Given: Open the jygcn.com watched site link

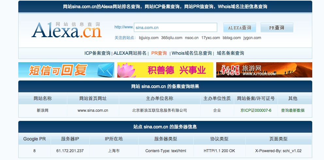Looking at the screenshot, I should pos(252,38).
